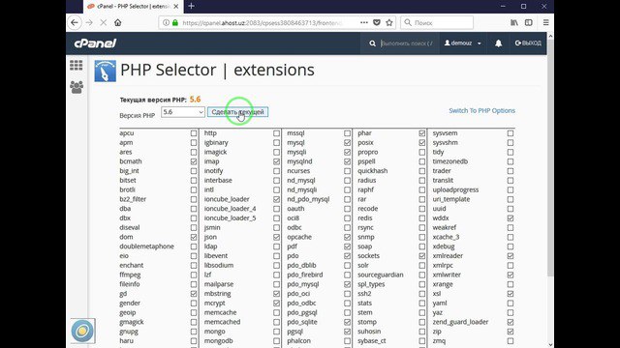
Task: Bookmark this page with star icon
Action: point(389,23)
